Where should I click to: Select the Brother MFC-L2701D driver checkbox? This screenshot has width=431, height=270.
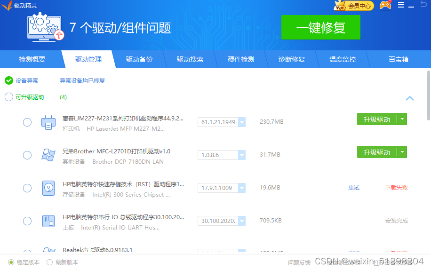[x=27, y=155]
